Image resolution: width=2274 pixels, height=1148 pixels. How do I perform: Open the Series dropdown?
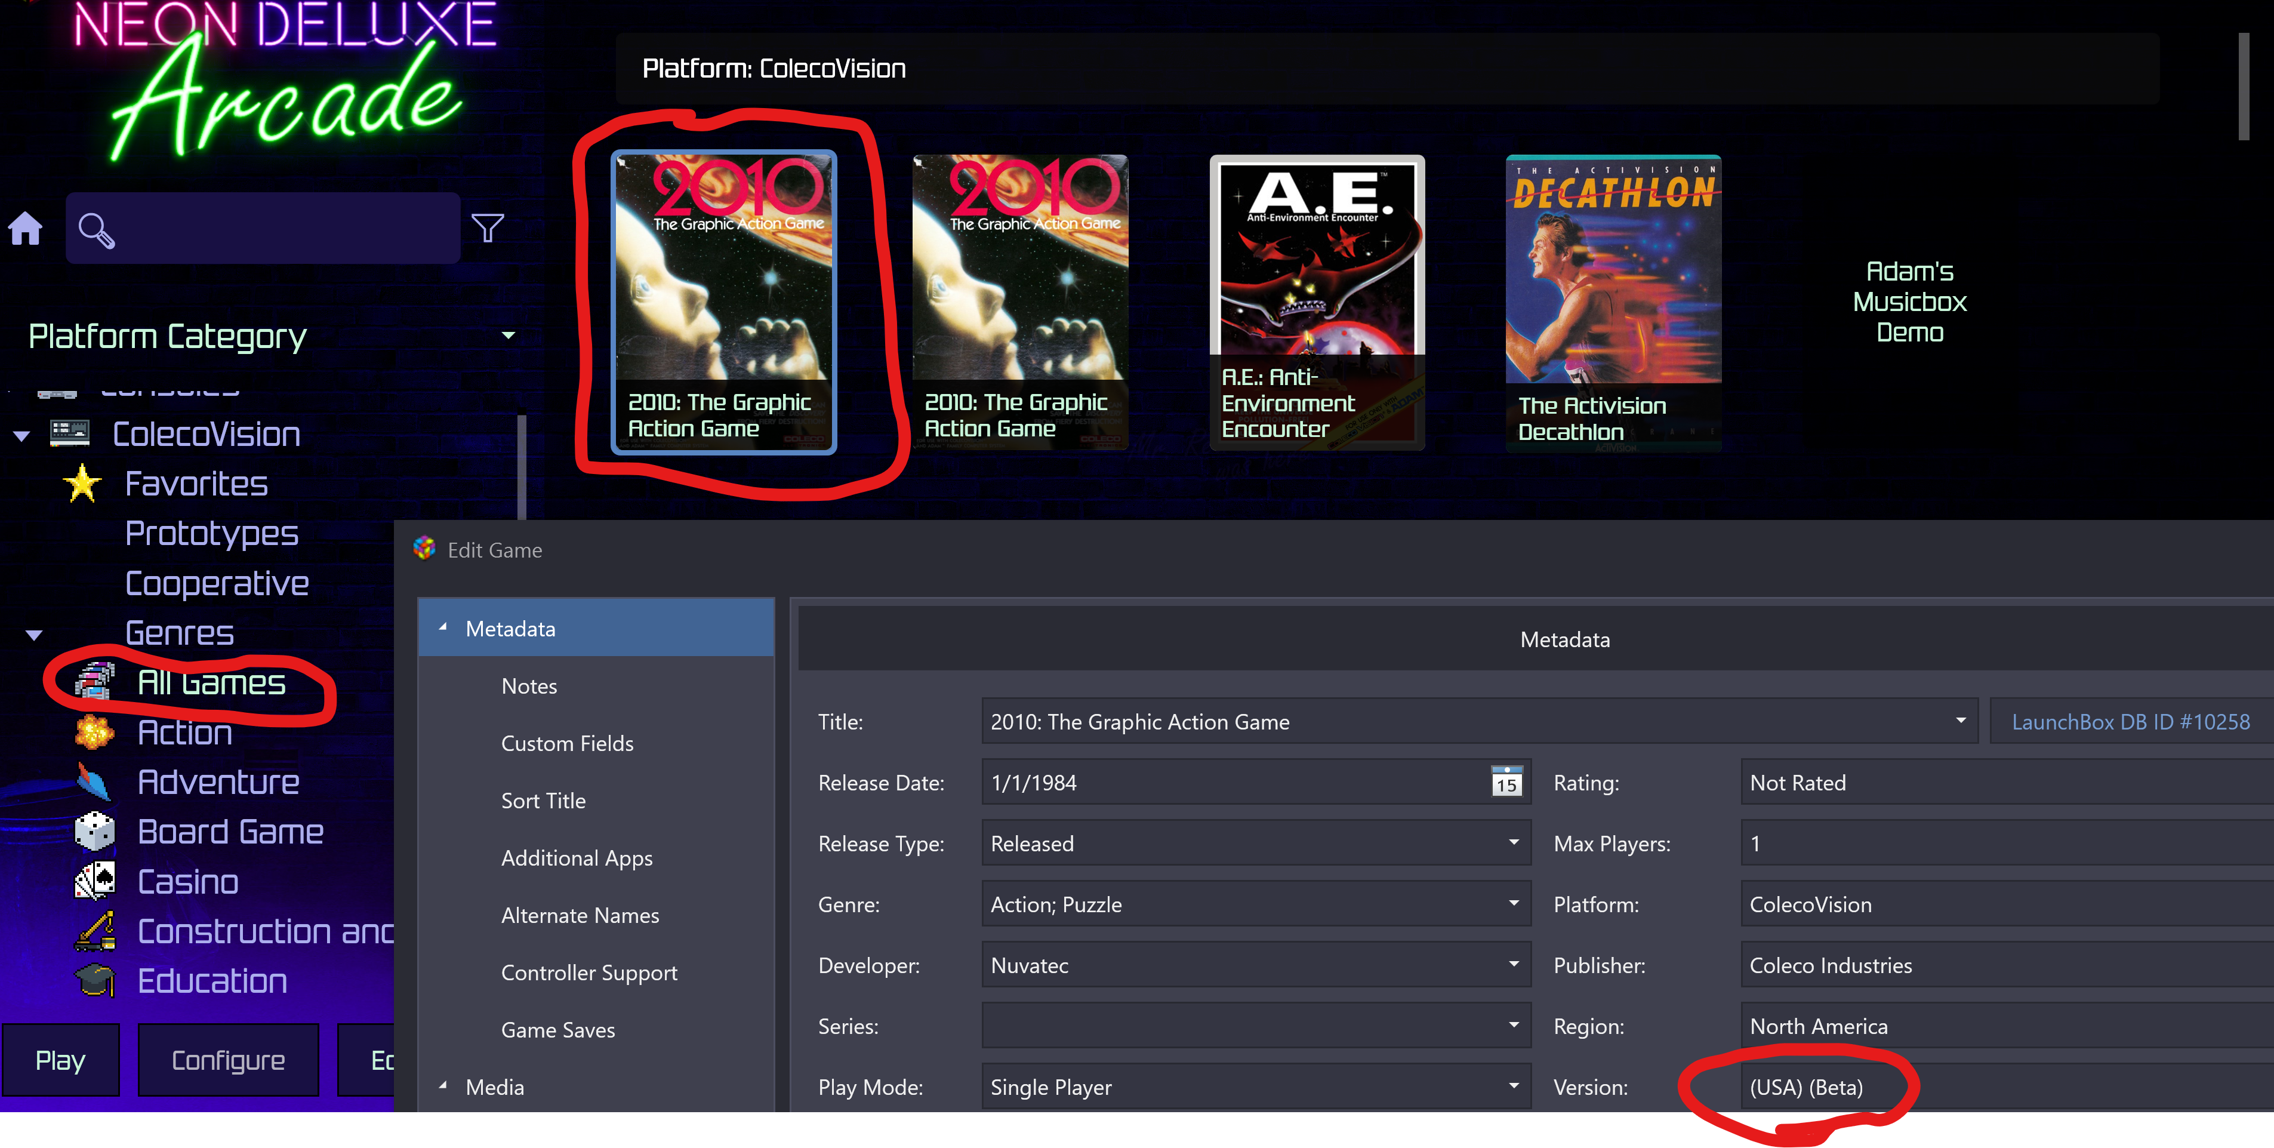click(1513, 1025)
